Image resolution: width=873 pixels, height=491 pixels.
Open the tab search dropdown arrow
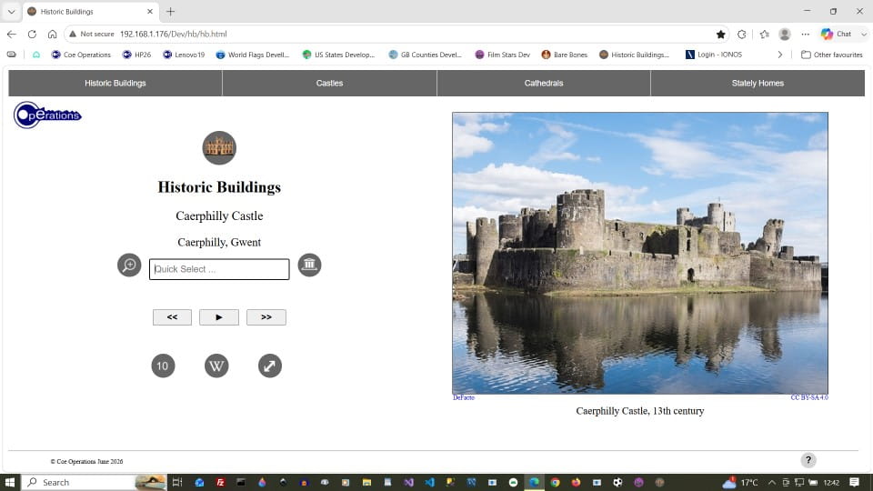tap(11, 12)
